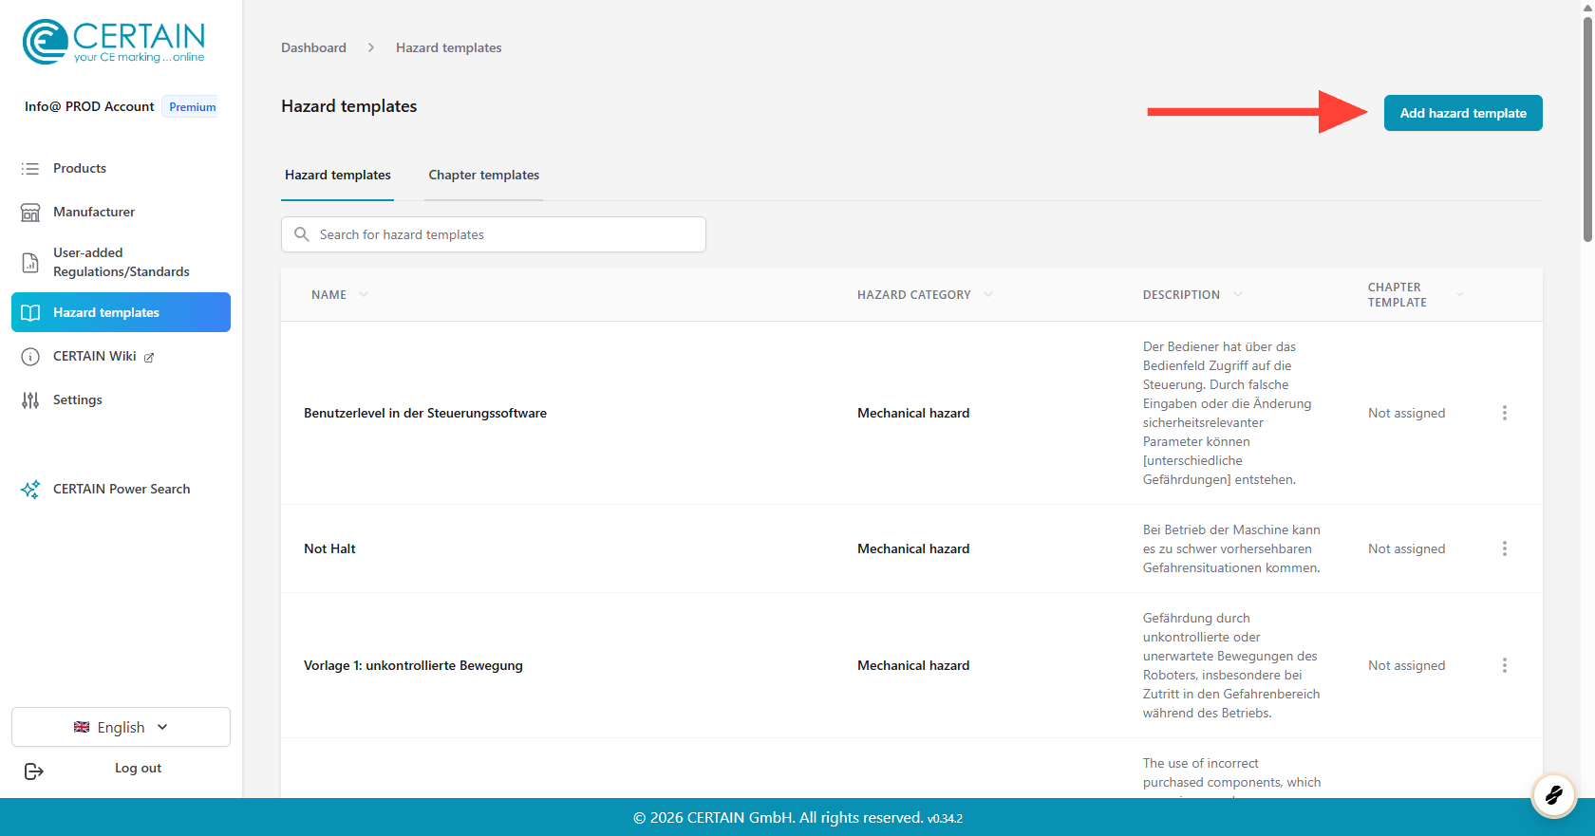Click the NAME column header
This screenshot has width=1595, height=836.
[x=328, y=295]
